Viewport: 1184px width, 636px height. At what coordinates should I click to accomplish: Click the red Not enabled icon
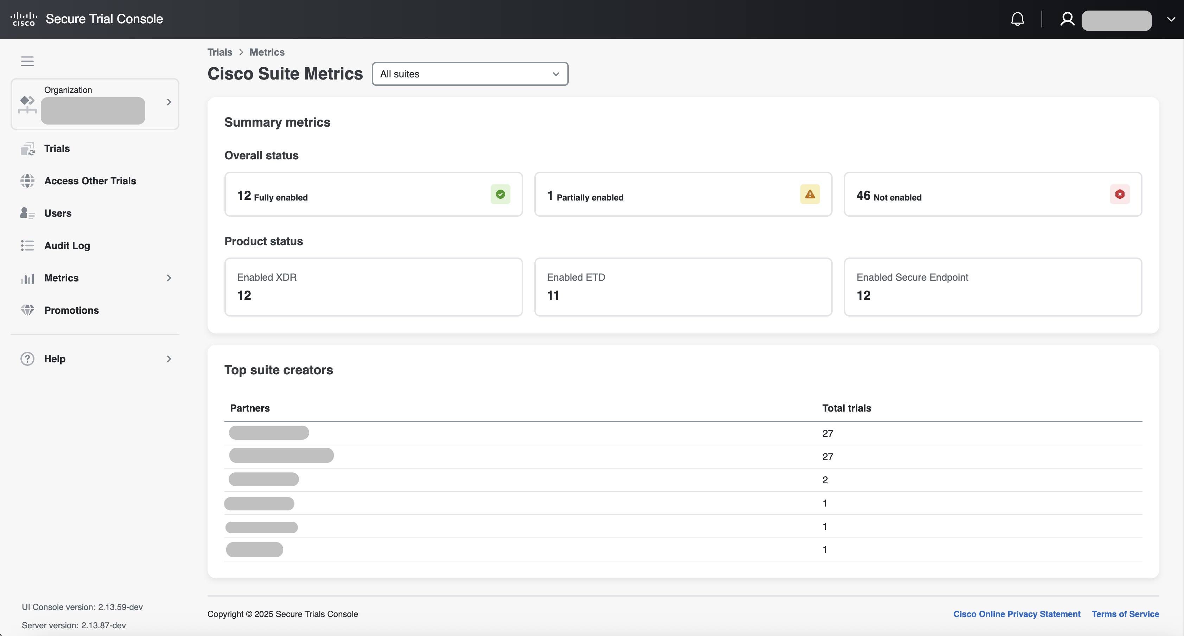tap(1120, 194)
